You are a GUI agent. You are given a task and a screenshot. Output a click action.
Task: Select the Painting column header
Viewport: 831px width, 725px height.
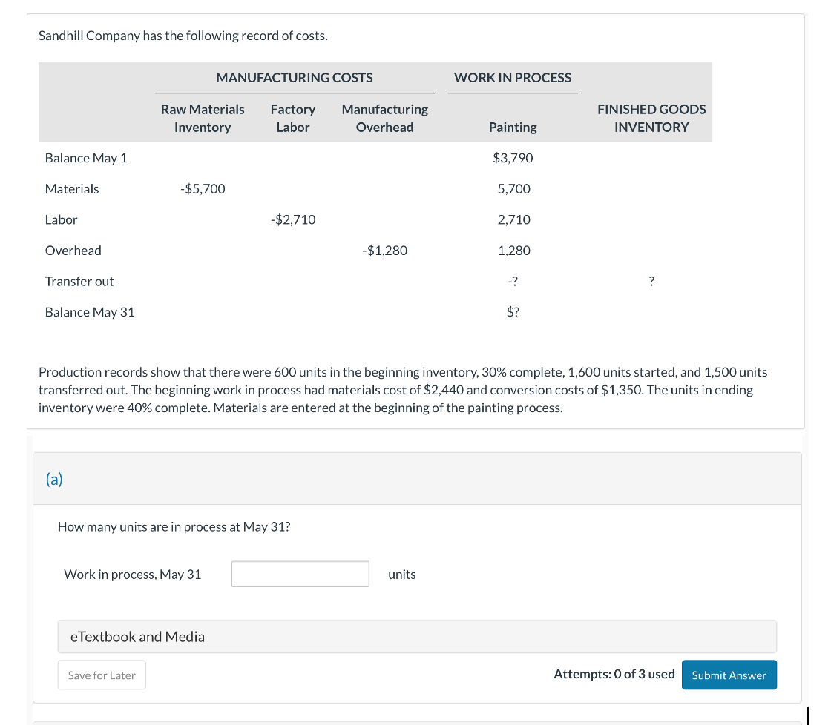513,127
